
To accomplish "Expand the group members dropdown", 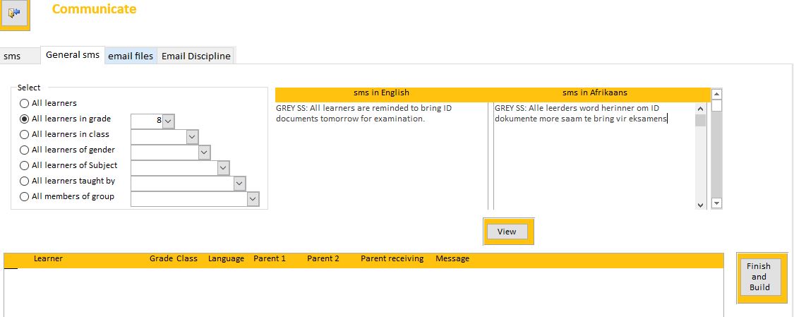I will pyautogui.click(x=253, y=200).
